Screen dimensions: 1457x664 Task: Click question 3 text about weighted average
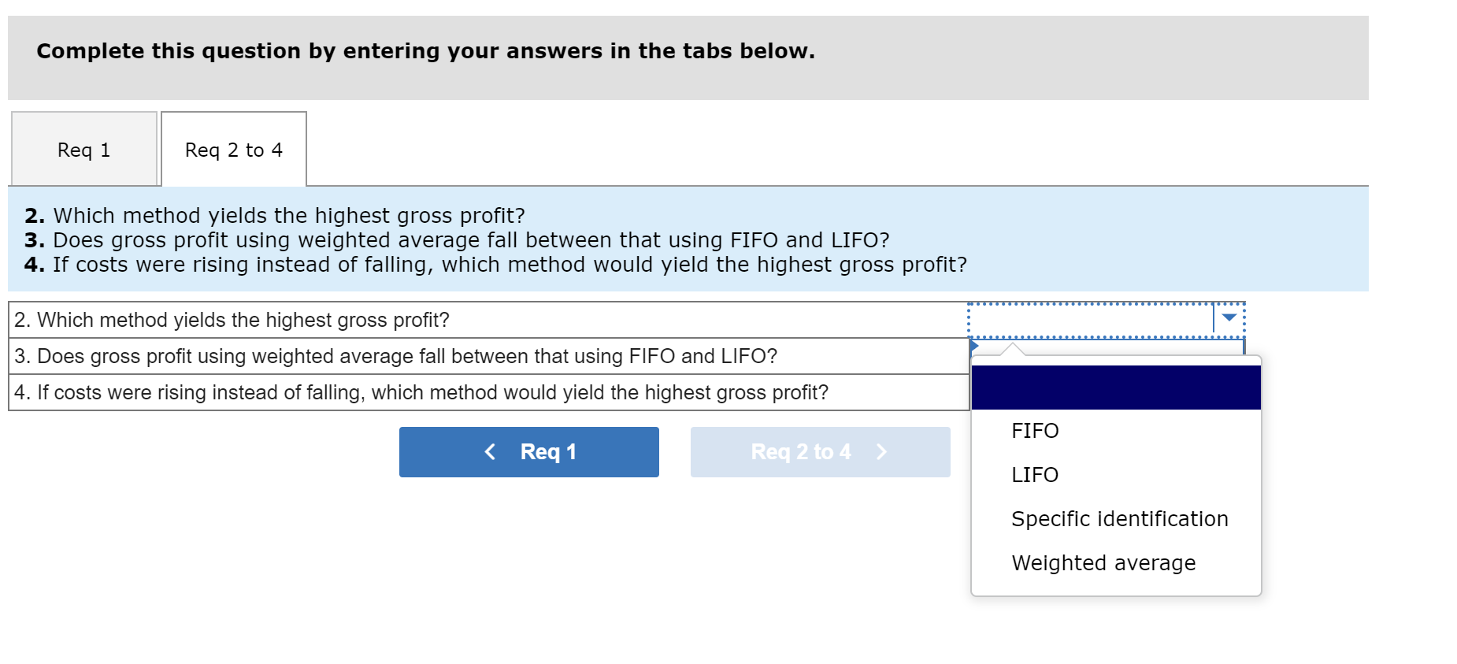pyautogui.click(x=395, y=355)
